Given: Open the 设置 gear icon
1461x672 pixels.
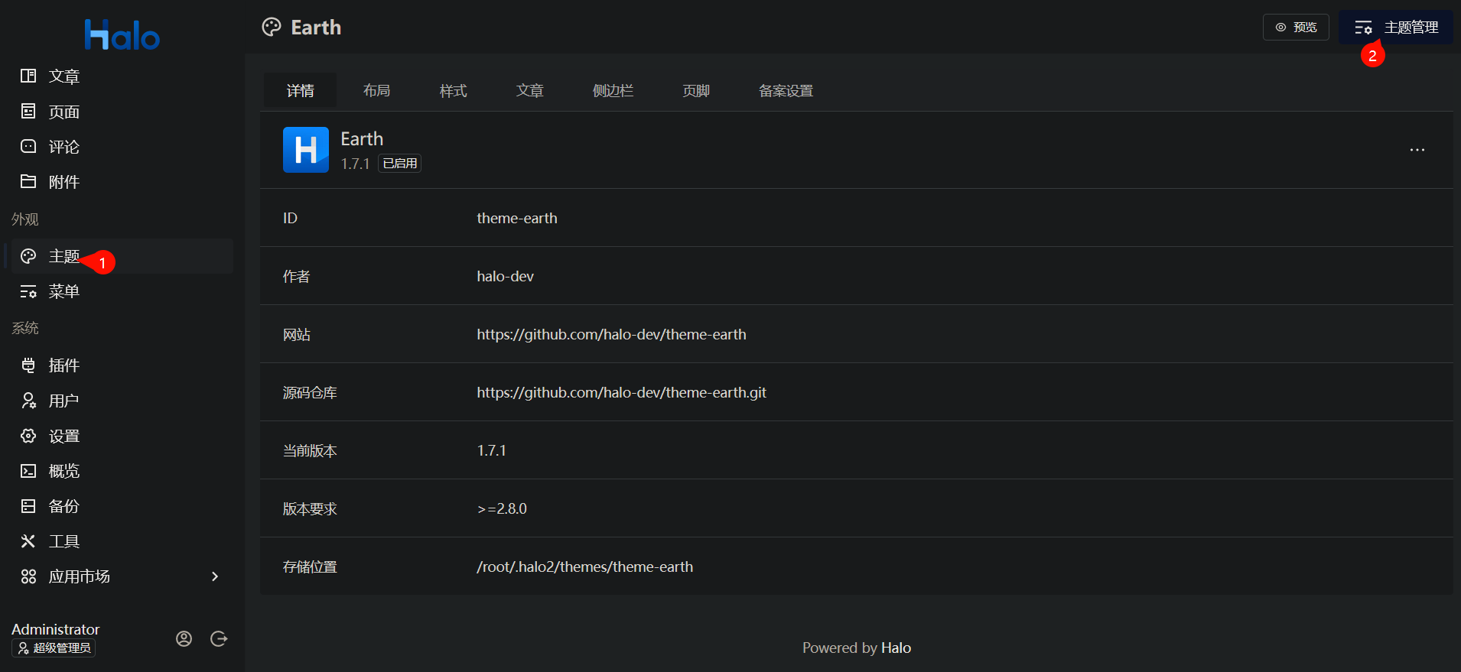Looking at the screenshot, I should pos(28,435).
